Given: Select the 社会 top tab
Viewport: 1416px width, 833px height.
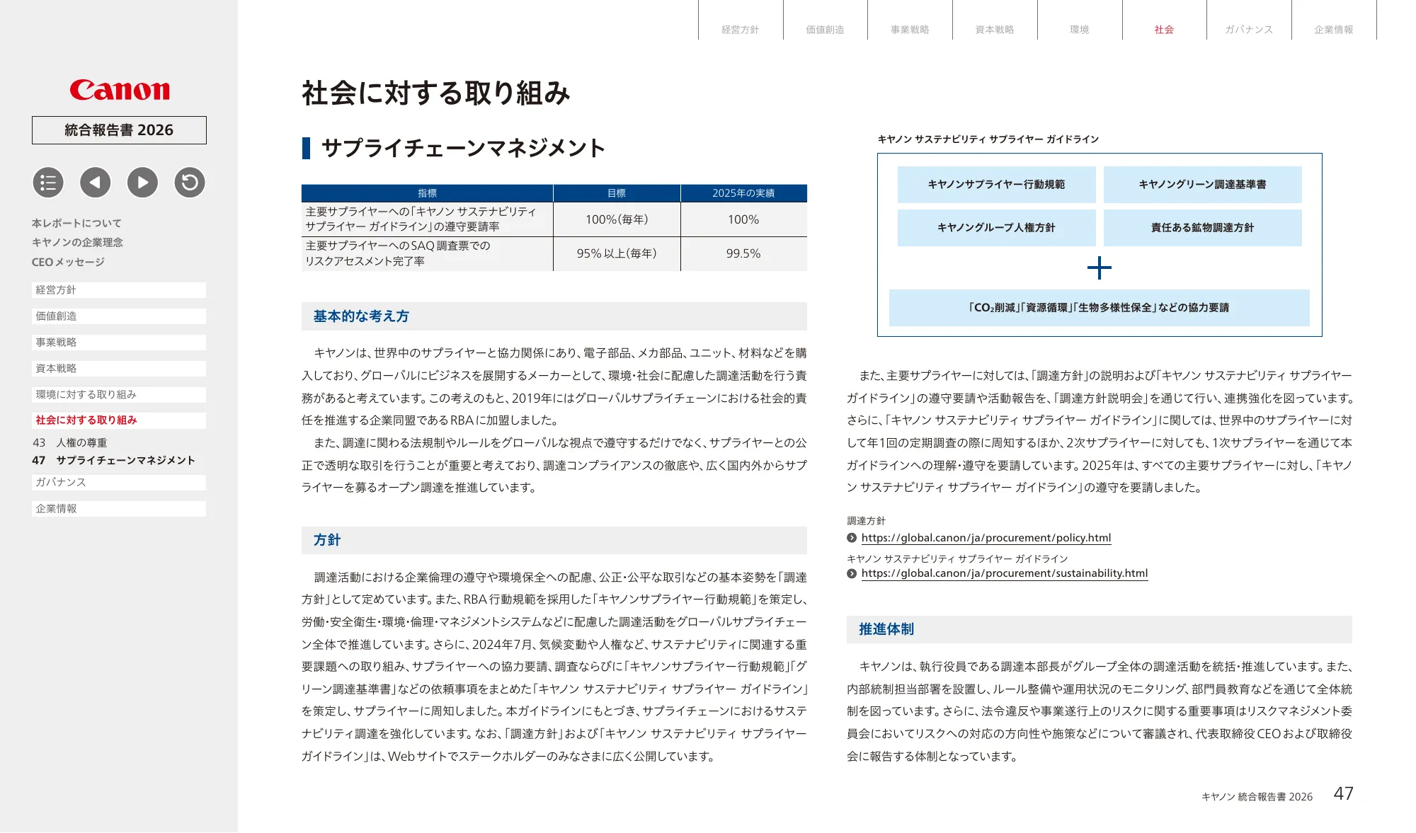Looking at the screenshot, I should tap(1165, 29).
